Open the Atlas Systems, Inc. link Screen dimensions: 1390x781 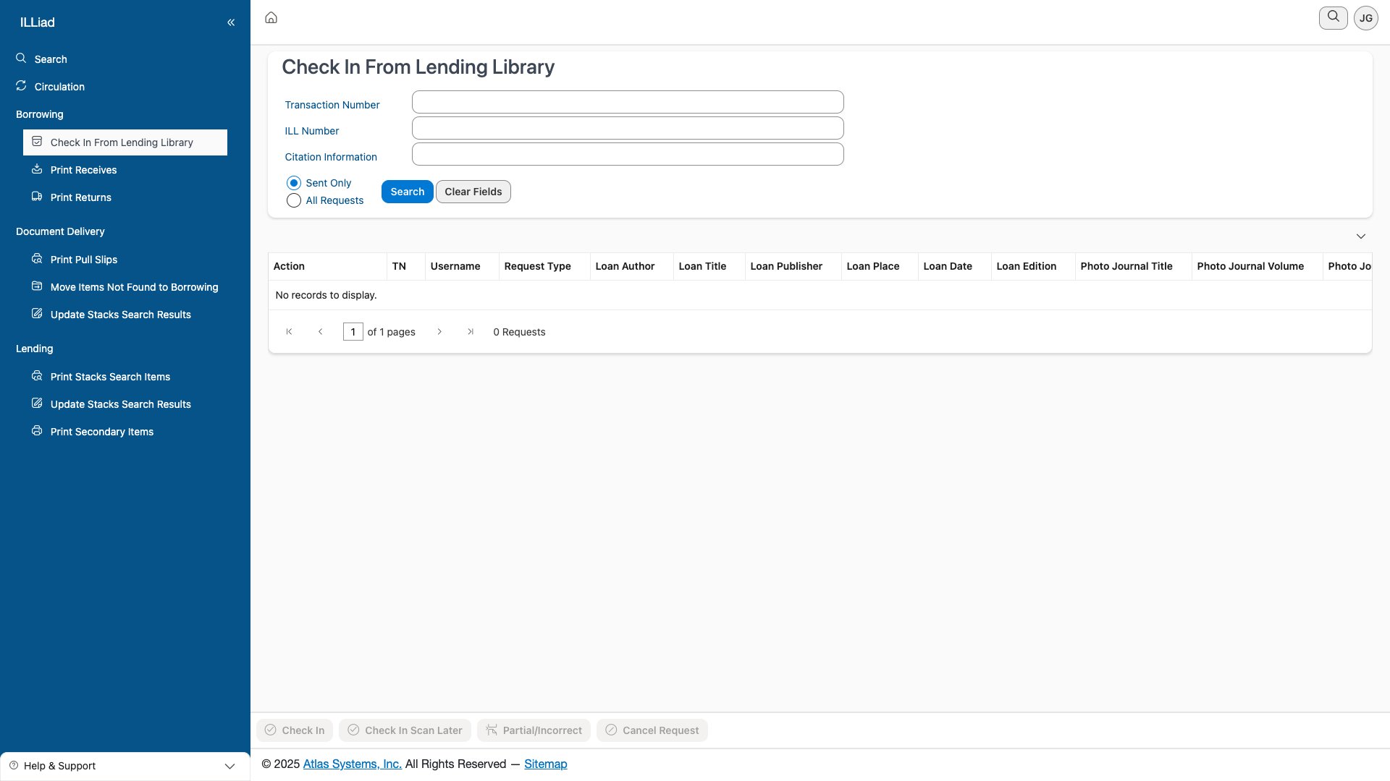tap(353, 764)
